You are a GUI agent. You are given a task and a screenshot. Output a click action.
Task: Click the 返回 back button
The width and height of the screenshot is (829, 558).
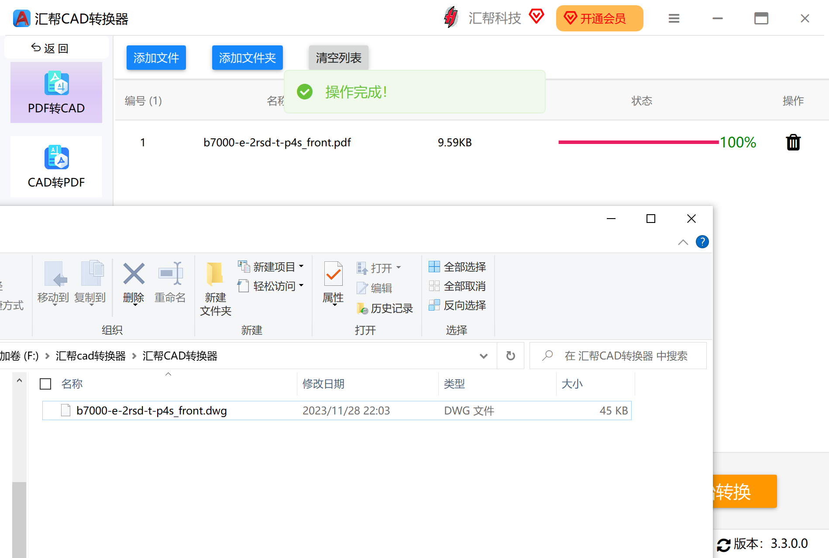[x=50, y=48]
